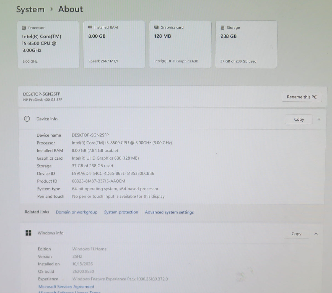
Task: Select the Device ID value E991A6D4
Action: [x=113, y=173]
